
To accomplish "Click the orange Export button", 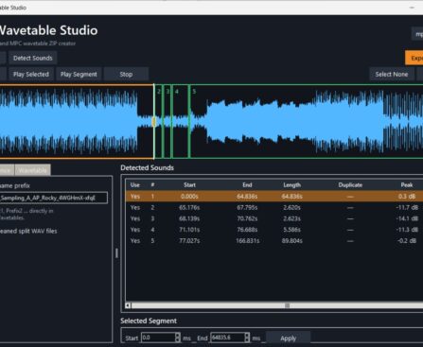I will coord(414,58).
